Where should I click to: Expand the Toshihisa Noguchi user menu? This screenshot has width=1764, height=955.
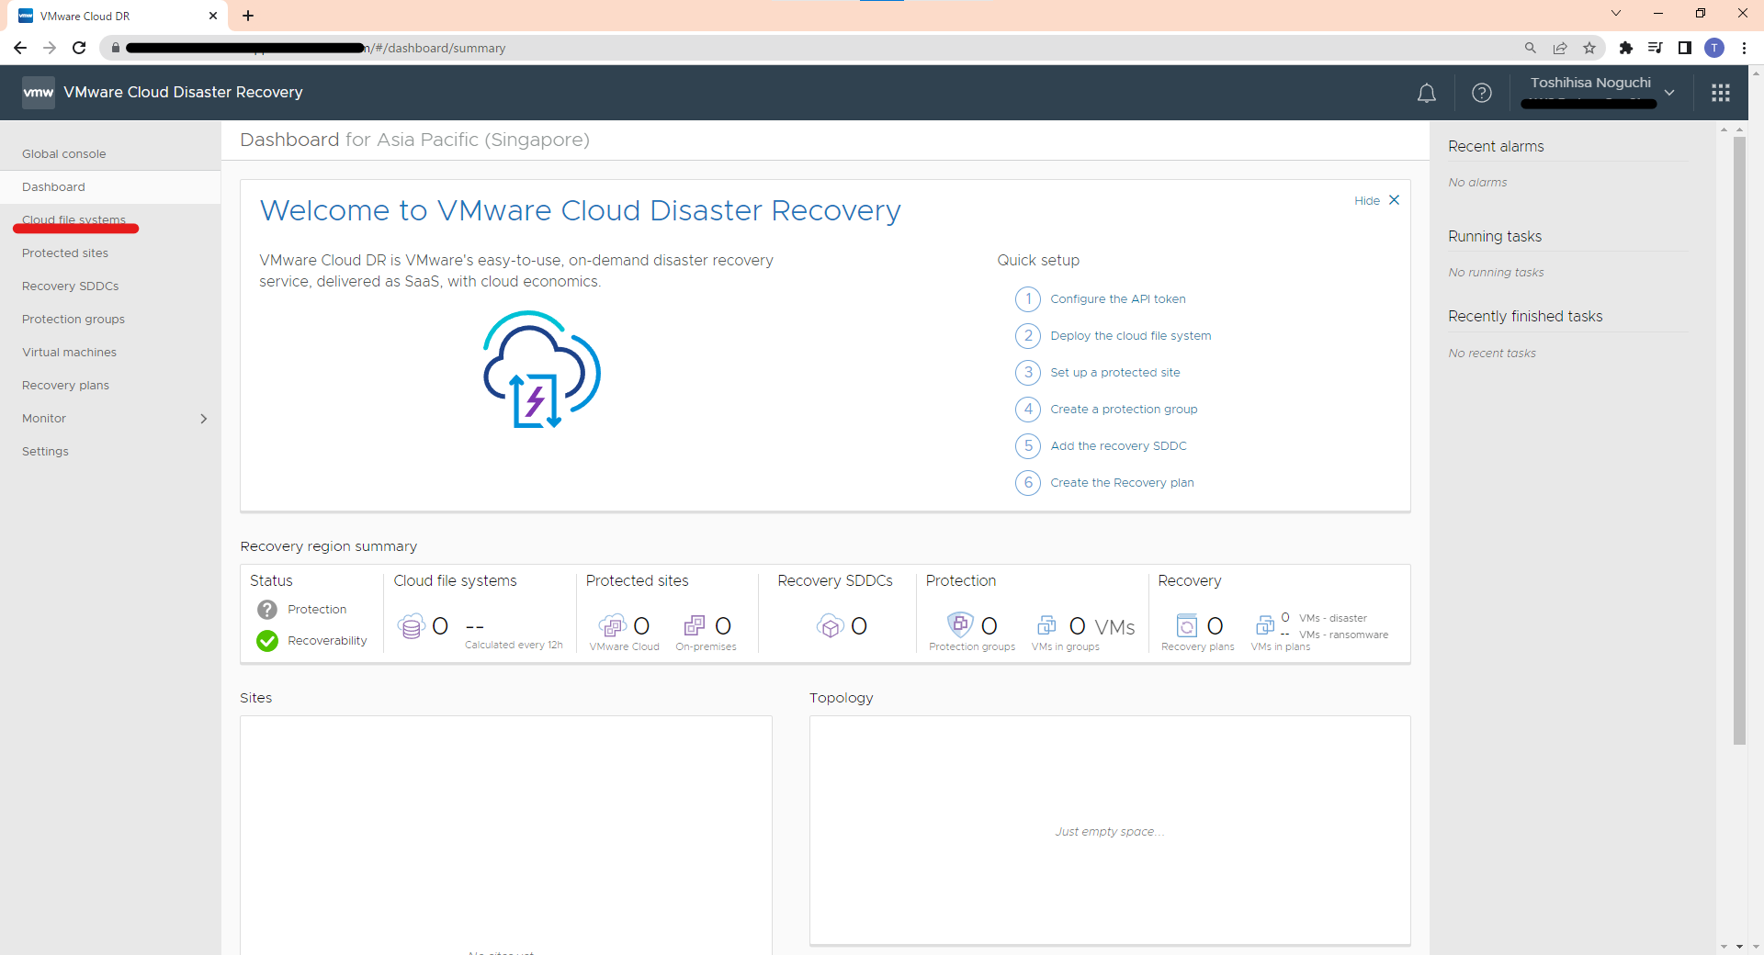click(1669, 93)
